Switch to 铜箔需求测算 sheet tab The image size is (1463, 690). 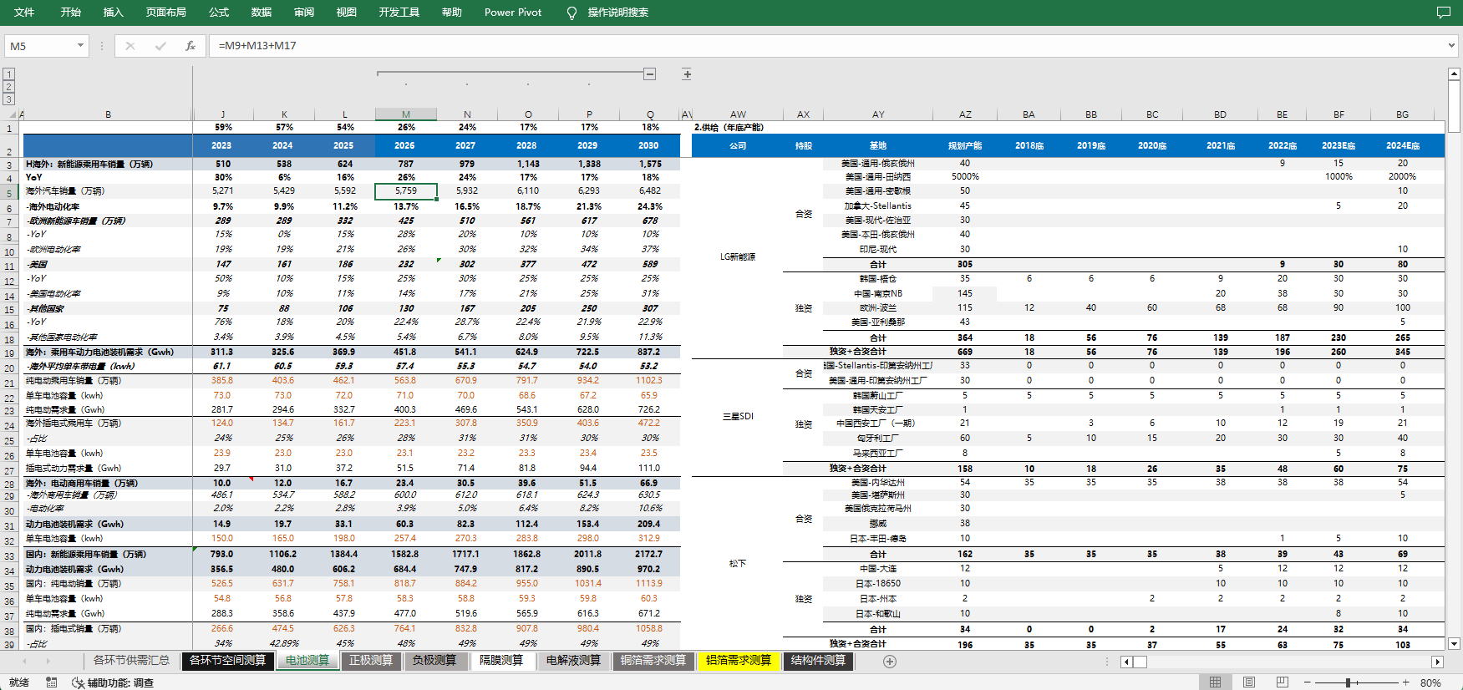pos(653,661)
